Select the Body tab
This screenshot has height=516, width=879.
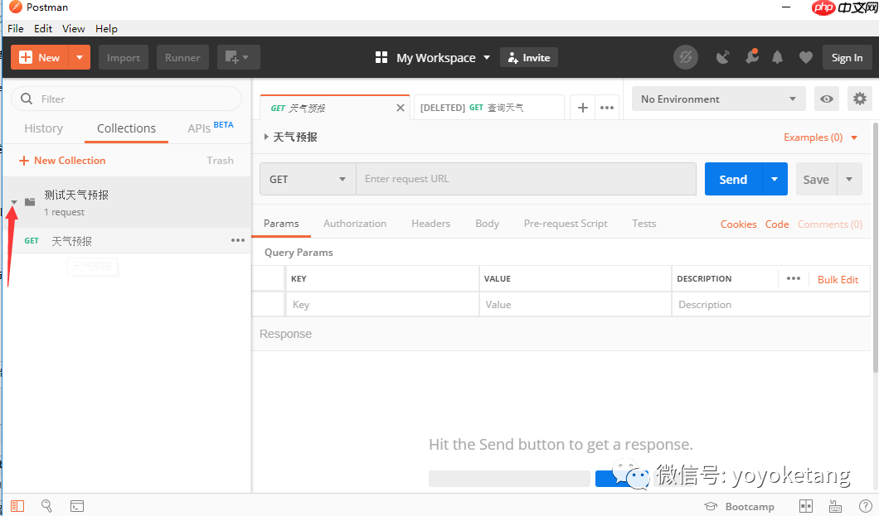[x=487, y=224]
